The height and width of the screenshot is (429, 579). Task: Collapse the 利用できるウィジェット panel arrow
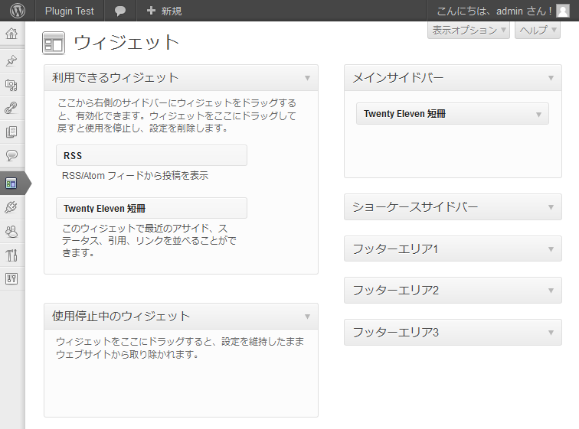(307, 78)
